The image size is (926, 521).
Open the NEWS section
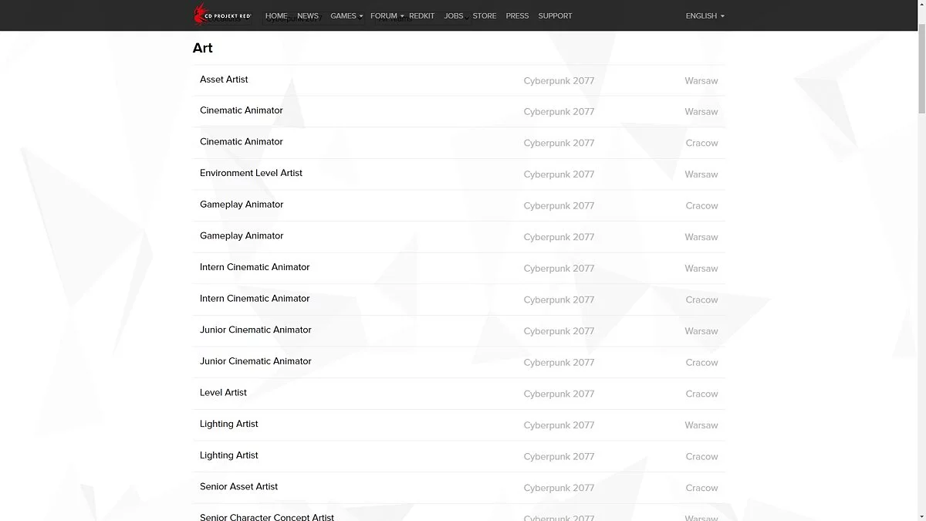coord(308,15)
